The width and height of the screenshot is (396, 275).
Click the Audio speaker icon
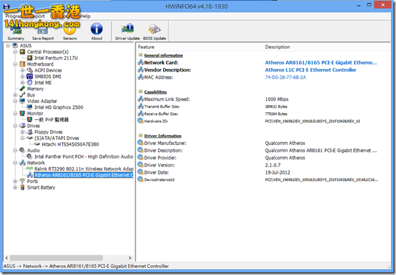tap(22, 150)
